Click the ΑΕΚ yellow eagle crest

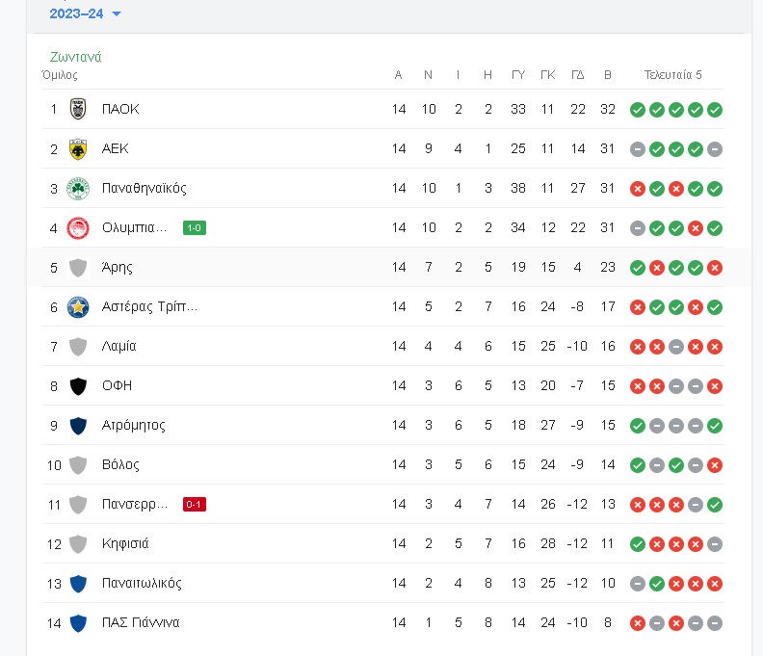pyautogui.click(x=78, y=149)
